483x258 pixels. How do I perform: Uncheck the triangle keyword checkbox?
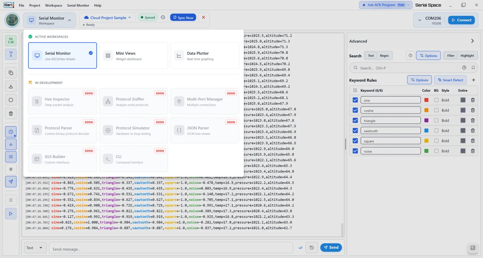355,120
